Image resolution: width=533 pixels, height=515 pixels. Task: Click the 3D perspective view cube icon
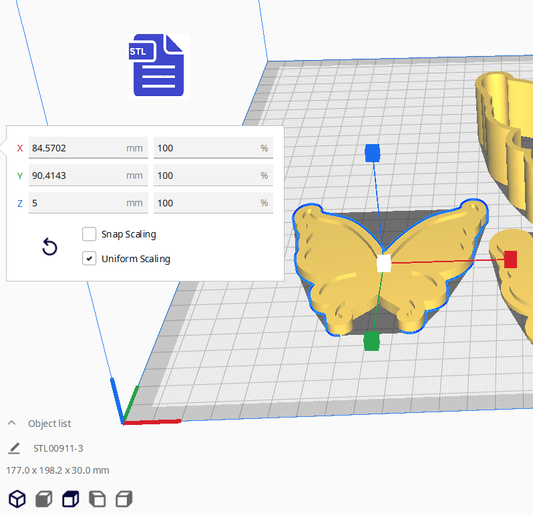point(17,498)
